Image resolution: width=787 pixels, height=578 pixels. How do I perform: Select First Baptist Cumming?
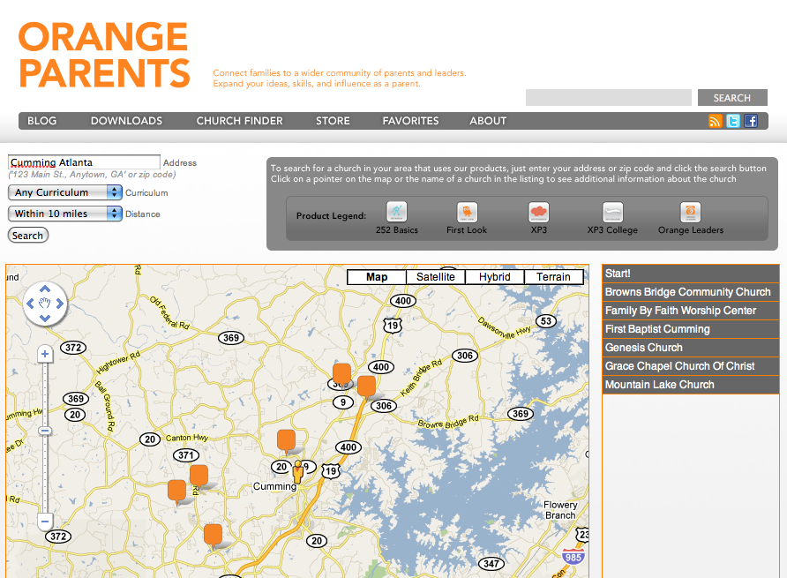(690, 329)
